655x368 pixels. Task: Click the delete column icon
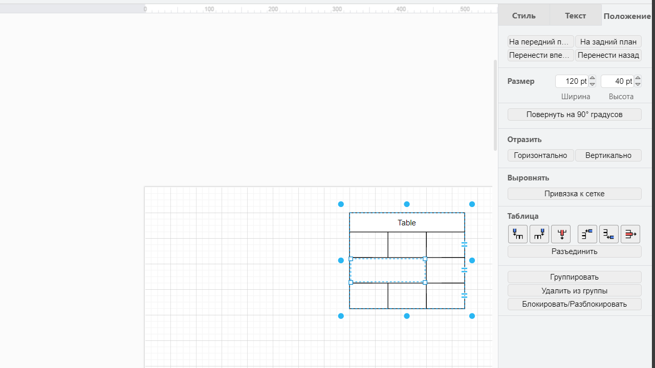pos(561,234)
